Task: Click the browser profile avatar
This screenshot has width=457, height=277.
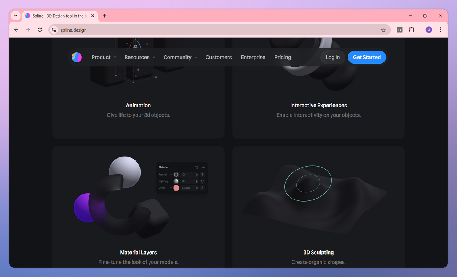Action: point(428,29)
